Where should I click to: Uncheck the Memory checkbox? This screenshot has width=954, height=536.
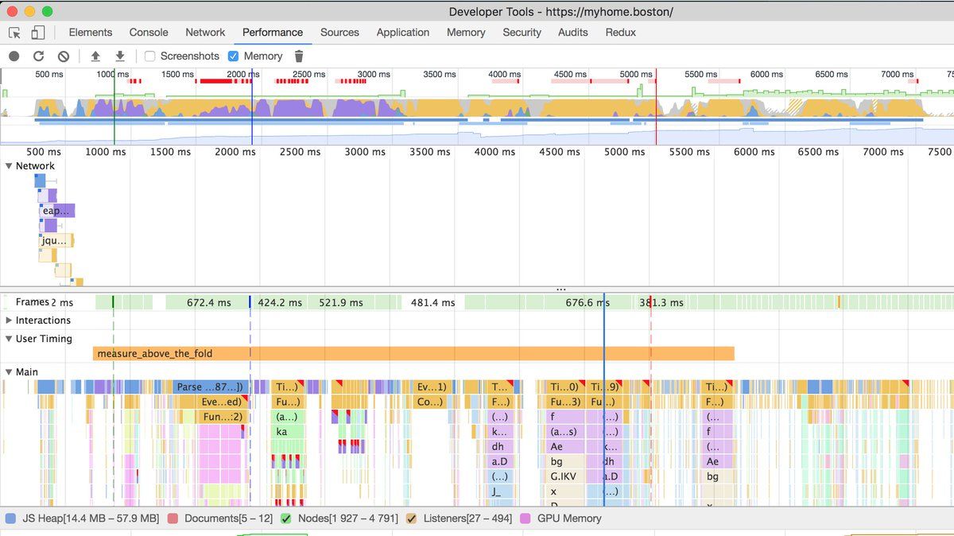pyautogui.click(x=233, y=56)
